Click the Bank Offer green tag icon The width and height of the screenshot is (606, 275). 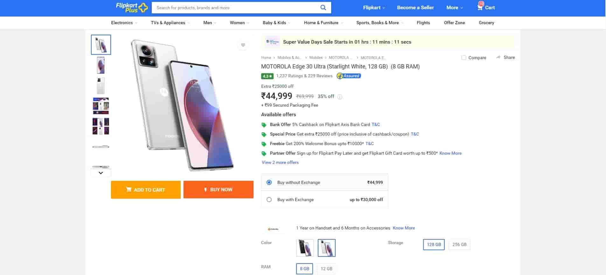[264, 125]
